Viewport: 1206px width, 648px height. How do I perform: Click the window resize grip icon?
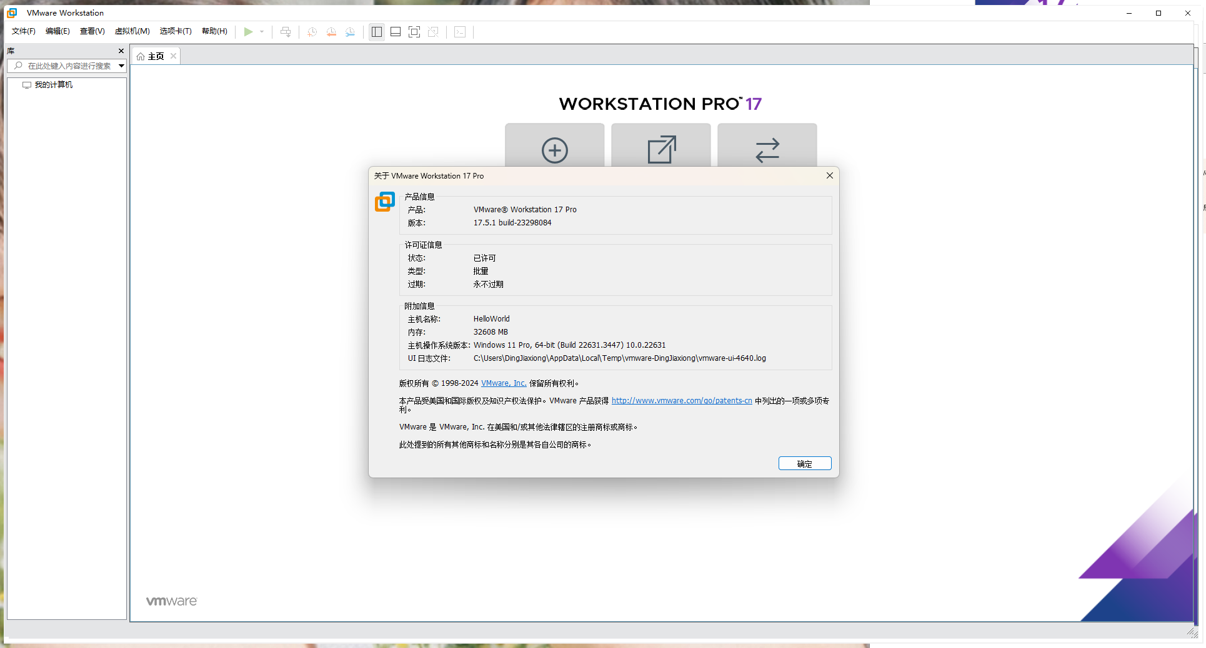(x=1193, y=633)
